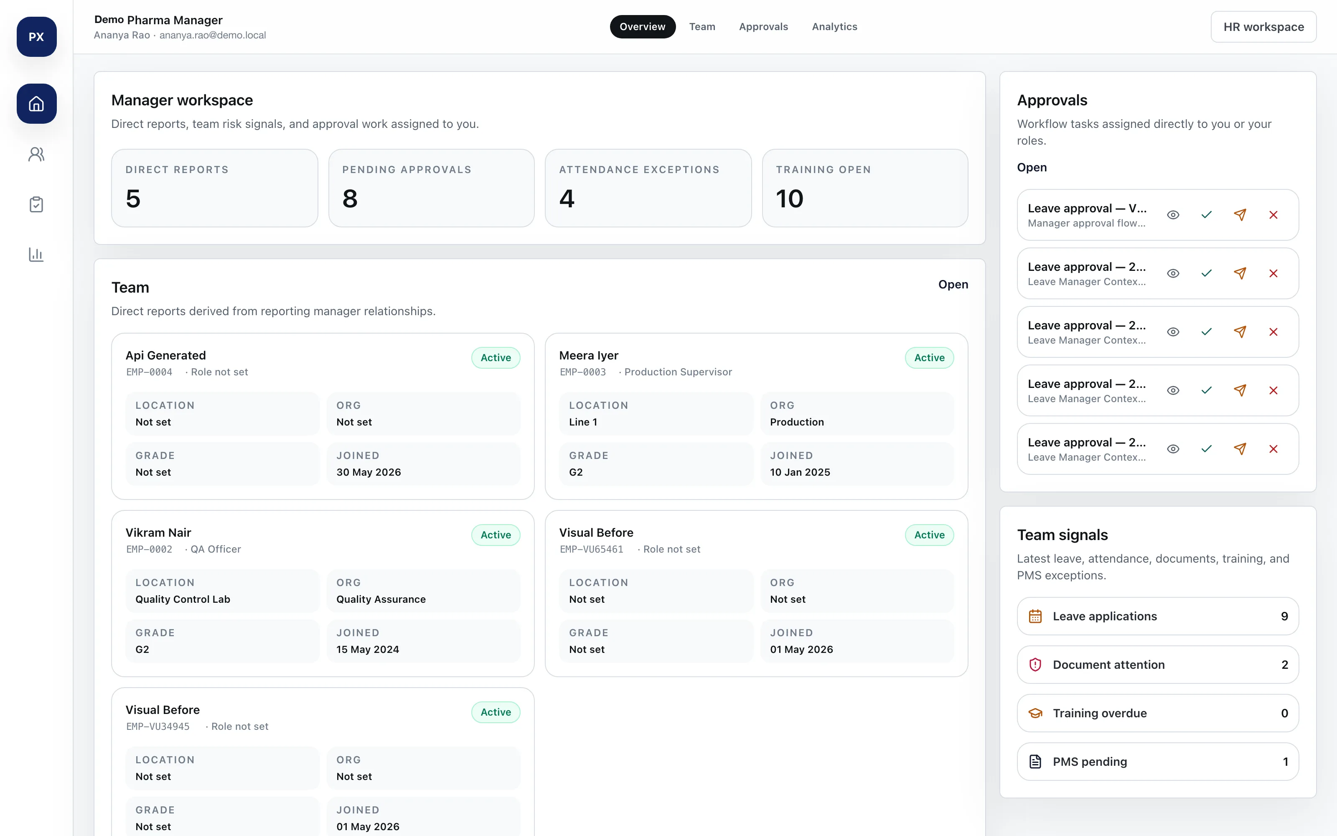
Task: Click Leave approval — V... task title
Action: 1087,209
